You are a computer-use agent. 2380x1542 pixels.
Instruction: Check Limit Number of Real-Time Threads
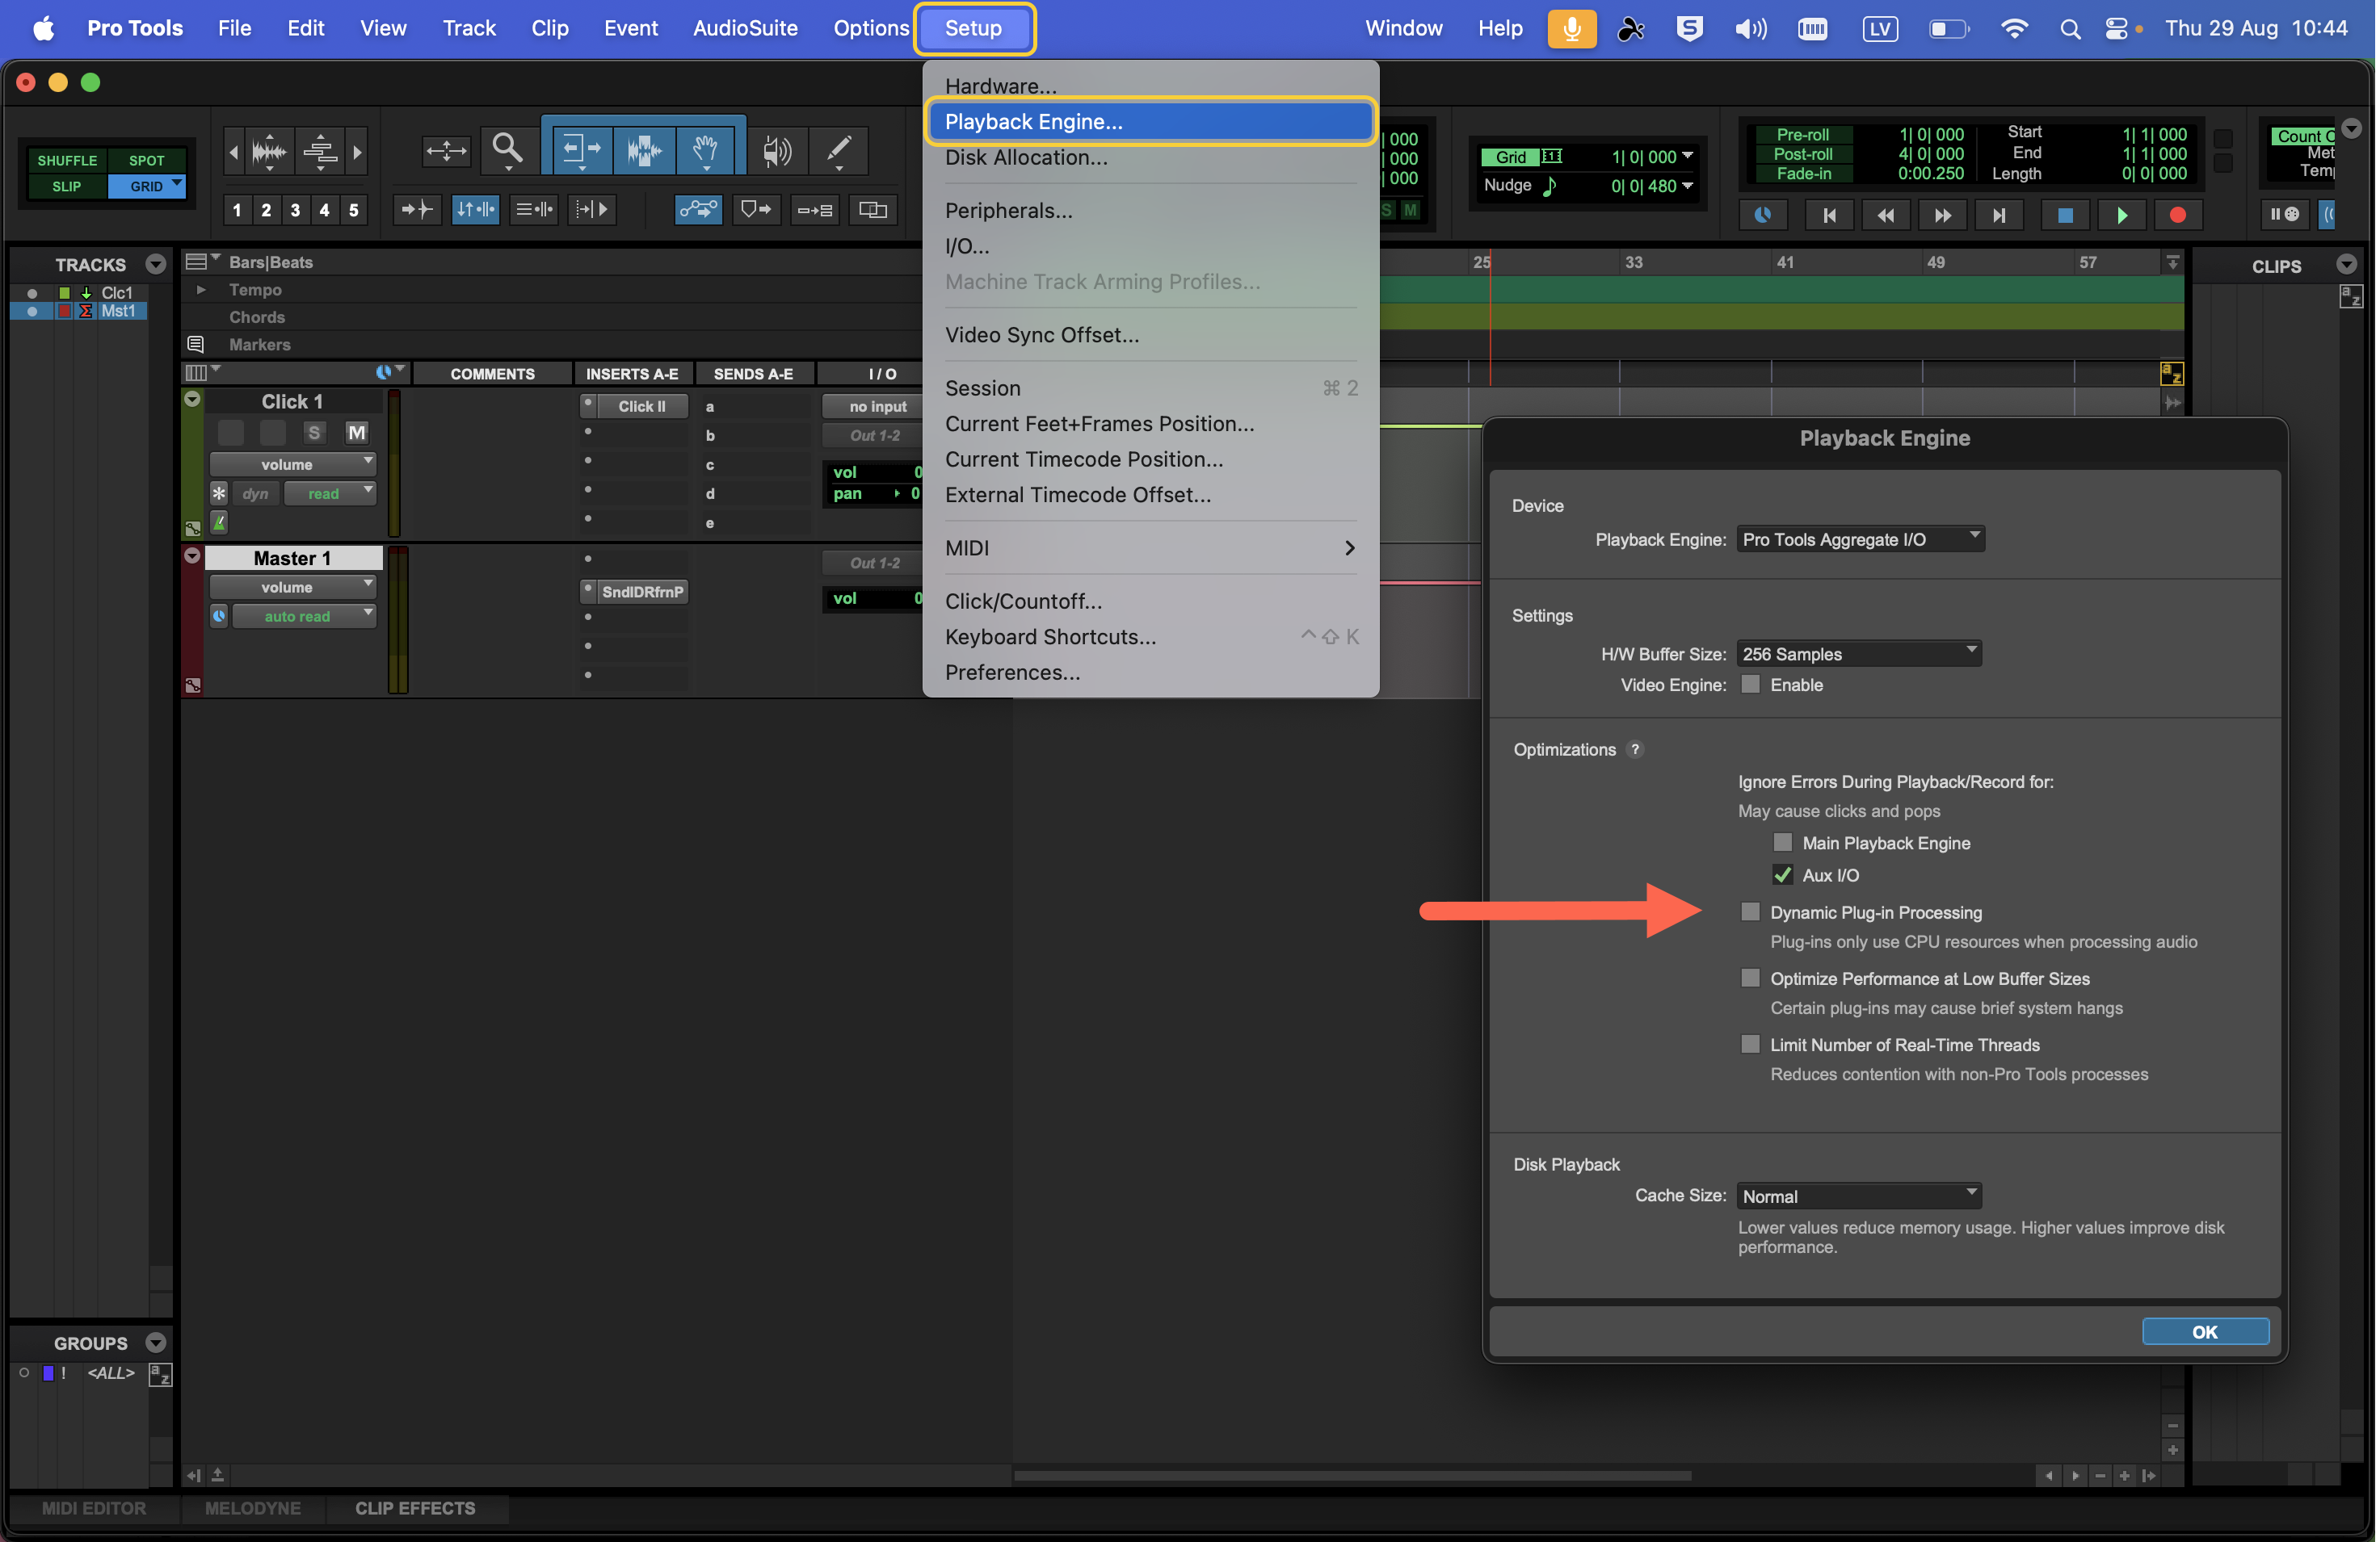point(1749,1043)
